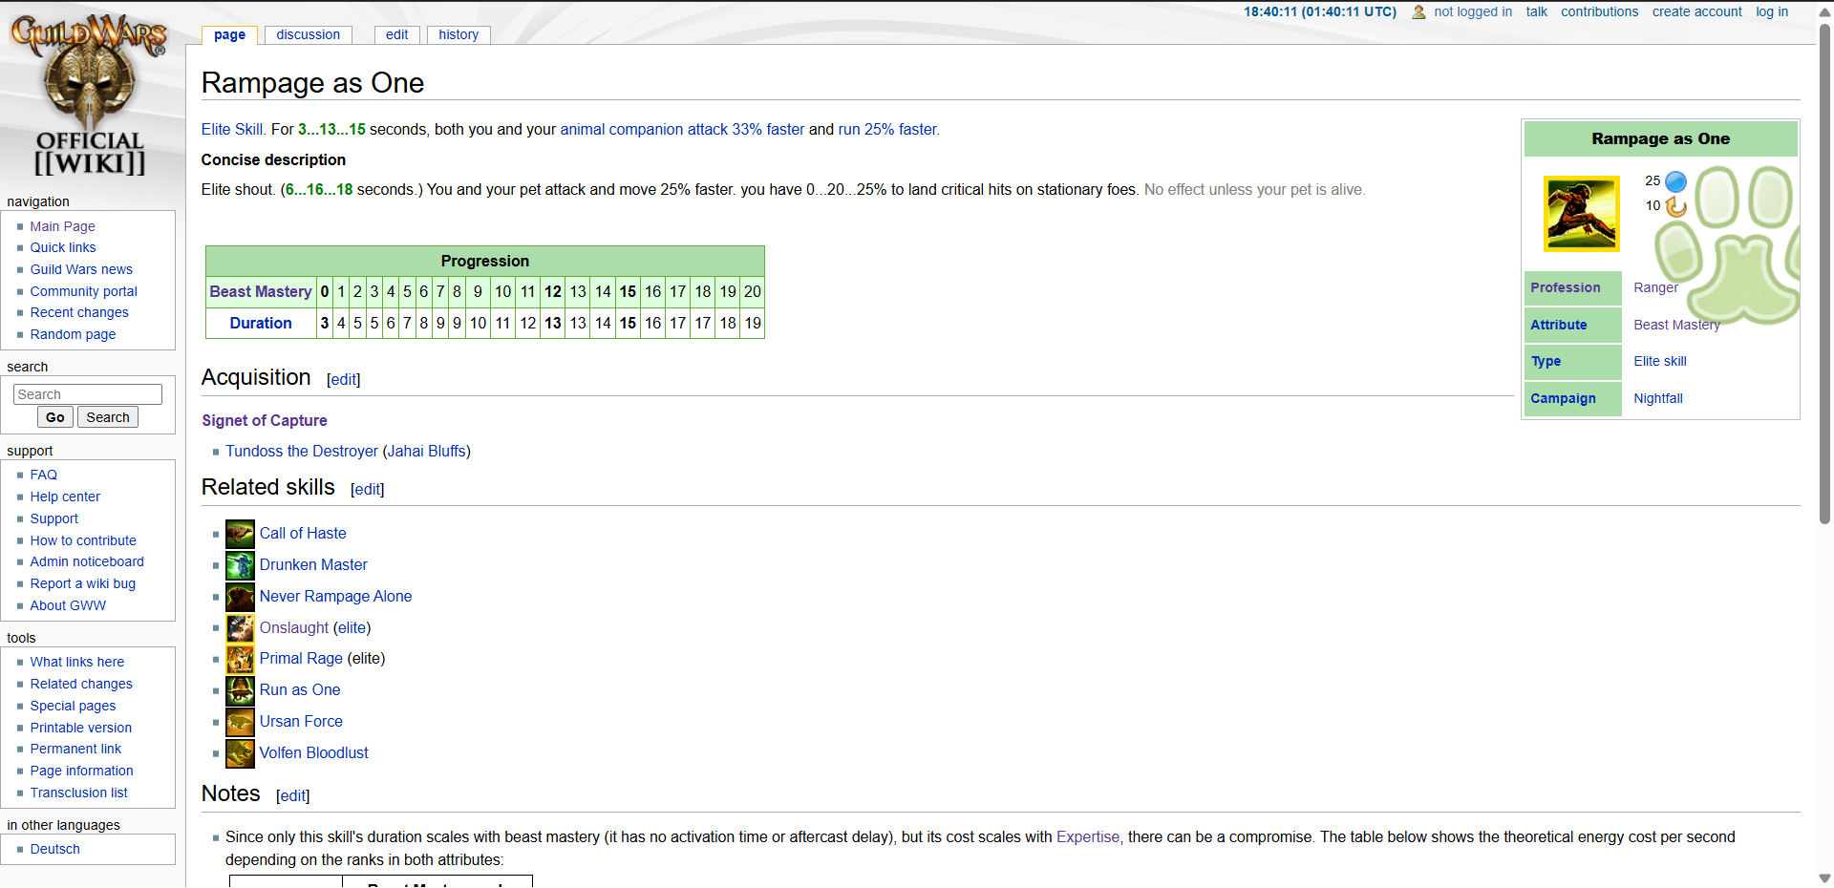Click the Go button
This screenshot has width=1834, height=888.
[55, 417]
